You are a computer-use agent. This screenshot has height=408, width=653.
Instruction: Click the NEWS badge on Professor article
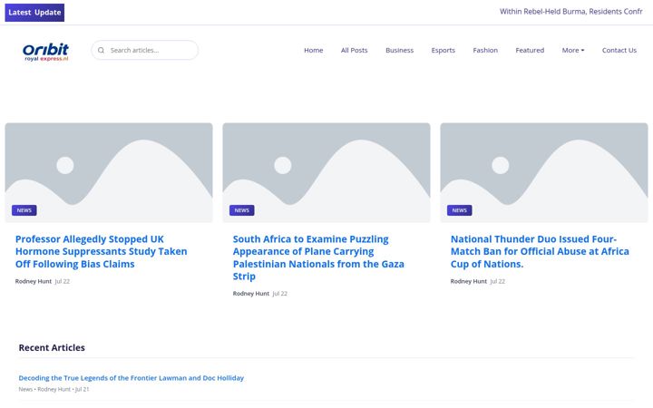[x=24, y=210]
